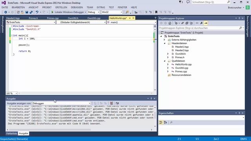Click the collapse all icon in Projektmappen-Explorer
The image size is (251, 141).
pos(187,23)
